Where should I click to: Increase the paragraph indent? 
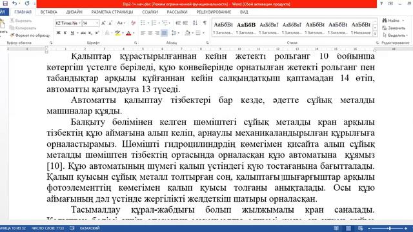(x=185, y=23)
